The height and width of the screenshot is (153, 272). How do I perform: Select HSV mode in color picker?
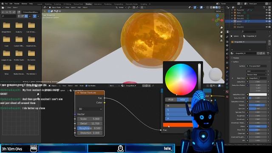tap(182, 100)
